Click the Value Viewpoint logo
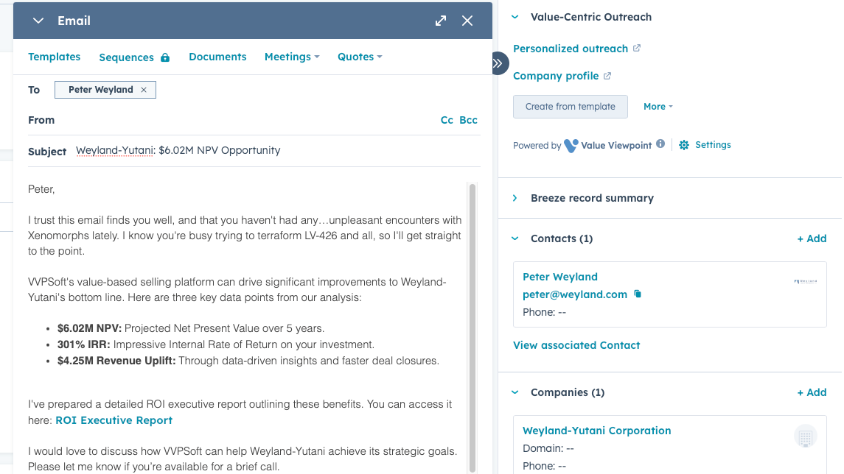Screen dimensions: 844x474 [x=571, y=145]
